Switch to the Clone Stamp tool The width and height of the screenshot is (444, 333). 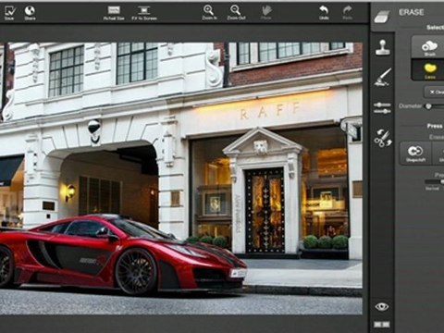click(x=383, y=48)
